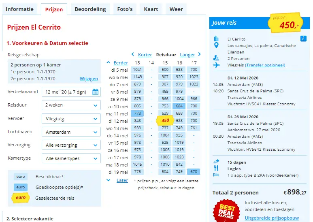
Task: Select price 684 on zo 10 mei
Action: tap(179, 106)
